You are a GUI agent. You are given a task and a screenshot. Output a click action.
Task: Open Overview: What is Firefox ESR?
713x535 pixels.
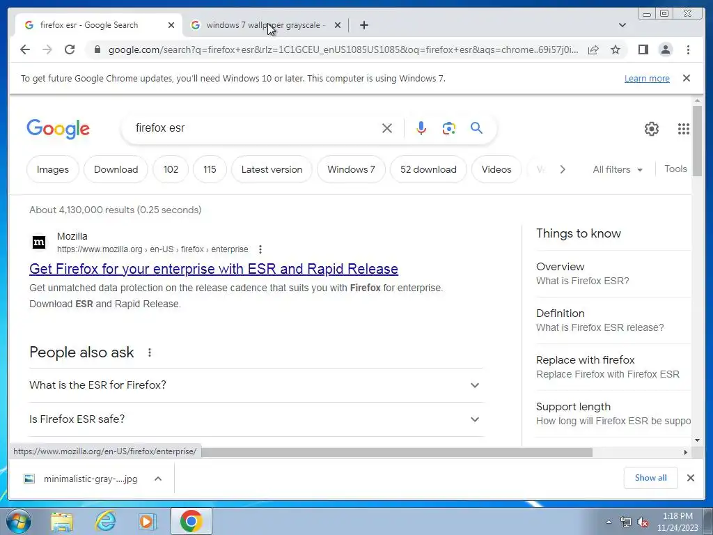pyautogui.click(x=613, y=273)
